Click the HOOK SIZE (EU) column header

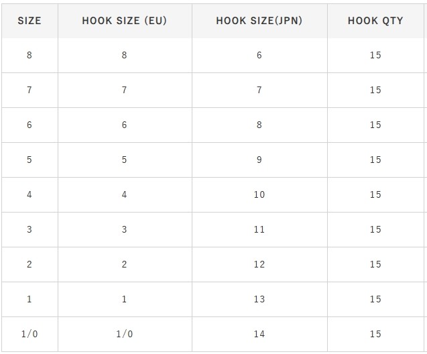click(124, 21)
